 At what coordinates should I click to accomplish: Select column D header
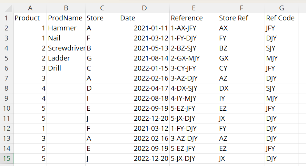144,8
